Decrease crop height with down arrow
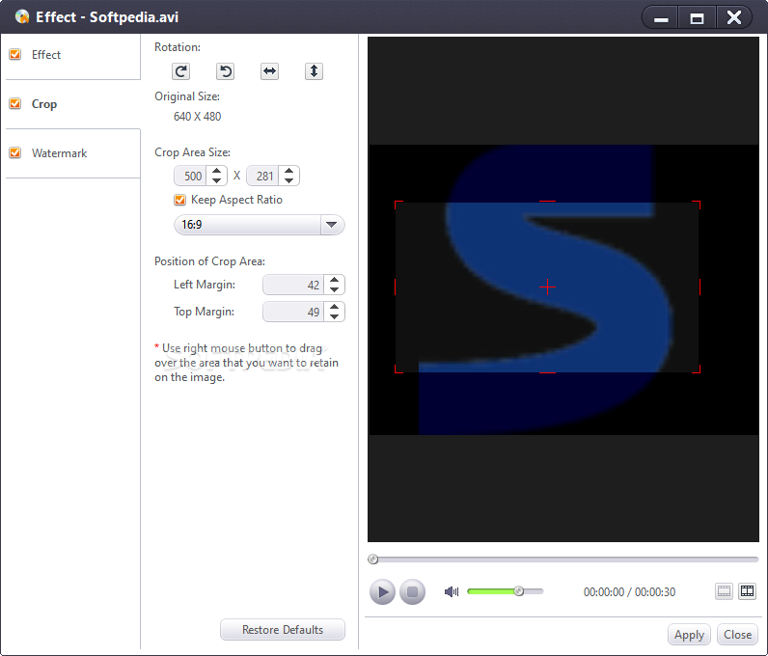Screen dimensions: 768x656 289,180
